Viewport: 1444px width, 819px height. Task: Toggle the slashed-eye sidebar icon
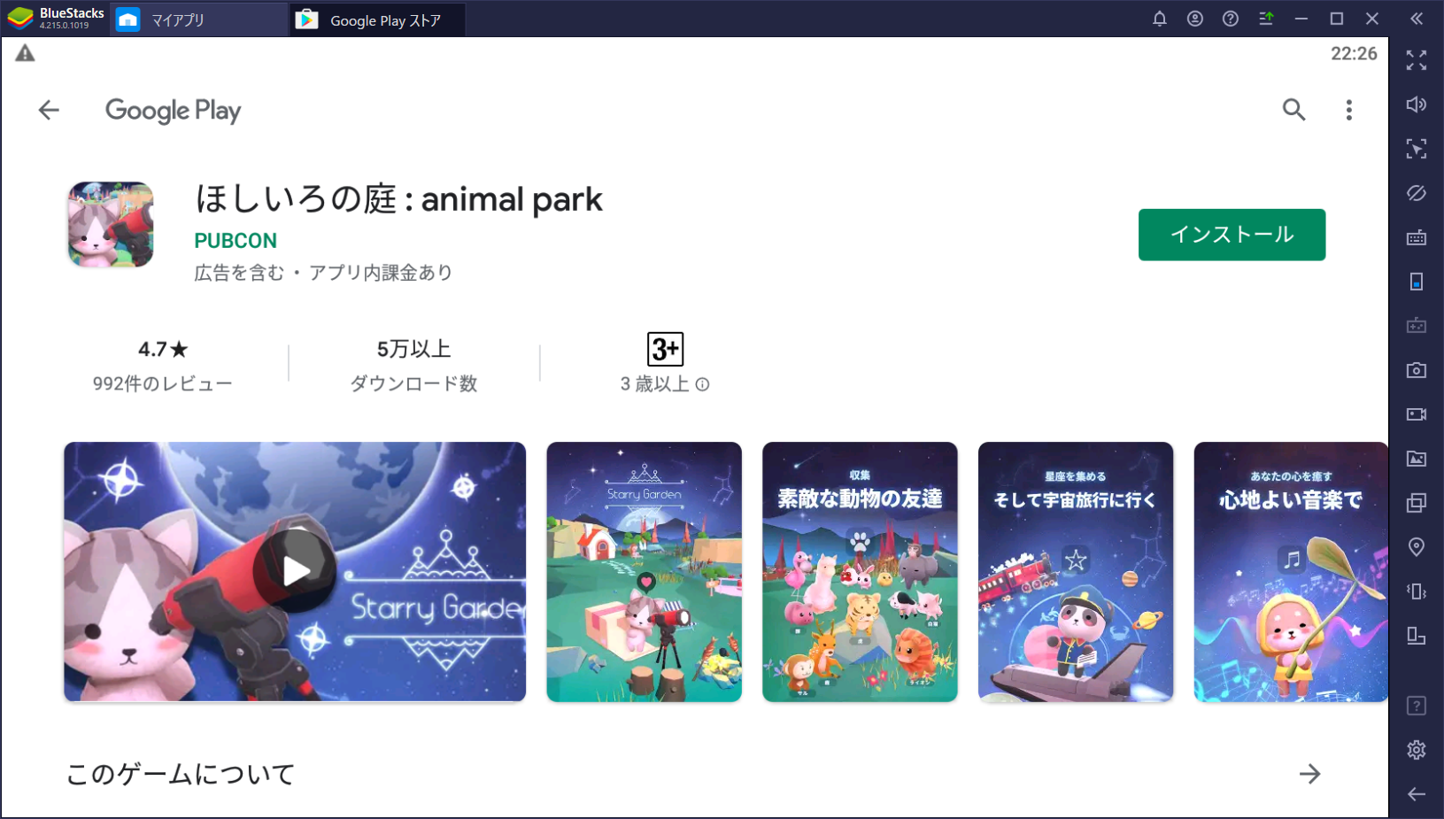(x=1417, y=193)
